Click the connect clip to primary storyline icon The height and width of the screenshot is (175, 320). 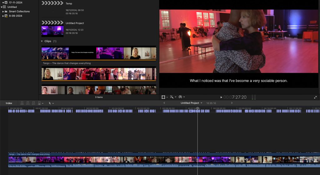22,103
